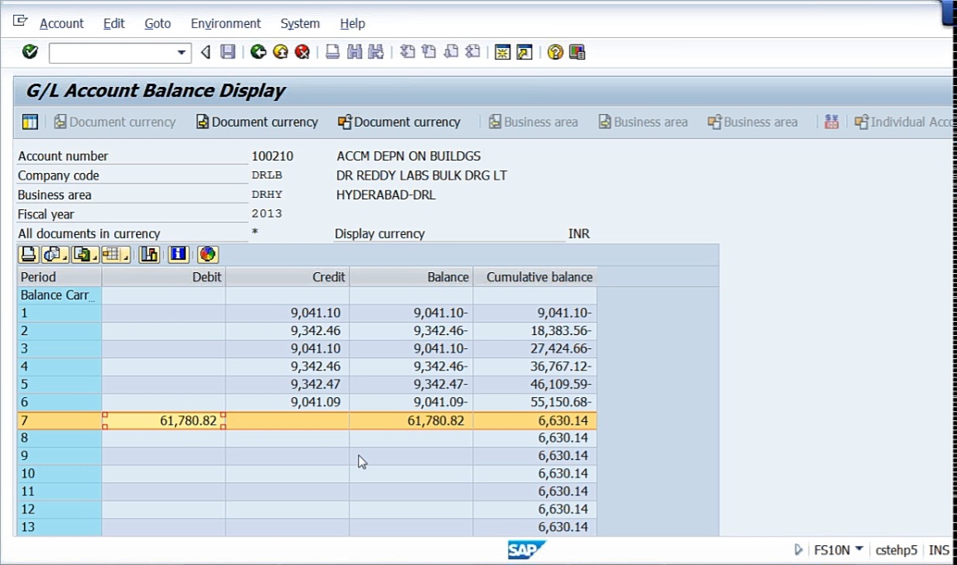Click into the command input field
Screen dimensions: 957x565
(x=113, y=52)
